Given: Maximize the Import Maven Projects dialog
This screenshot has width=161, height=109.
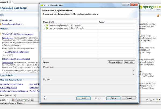Looking at the screenshot, I should point(128,5).
